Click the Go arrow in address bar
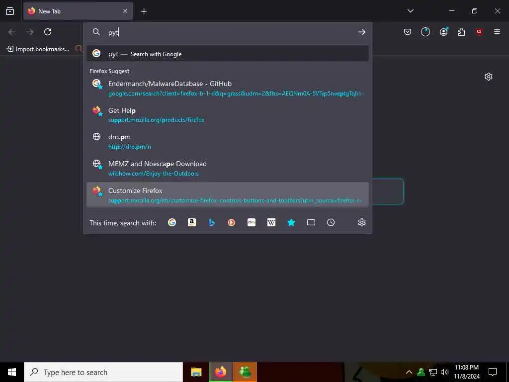The image size is (509, 382). point(362,32)
